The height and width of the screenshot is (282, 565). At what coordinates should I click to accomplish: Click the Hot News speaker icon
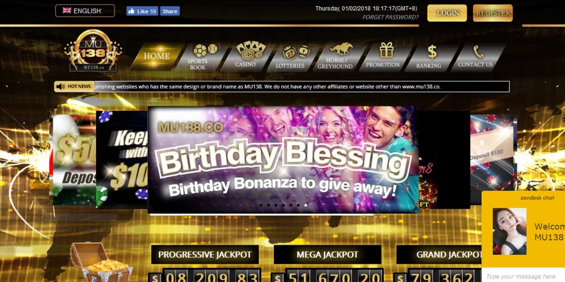pyautogui.click(x=60, y=86)
